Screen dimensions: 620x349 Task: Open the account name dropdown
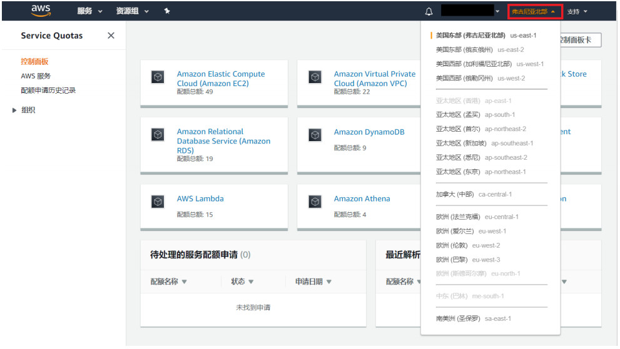[x=470, y=11]
